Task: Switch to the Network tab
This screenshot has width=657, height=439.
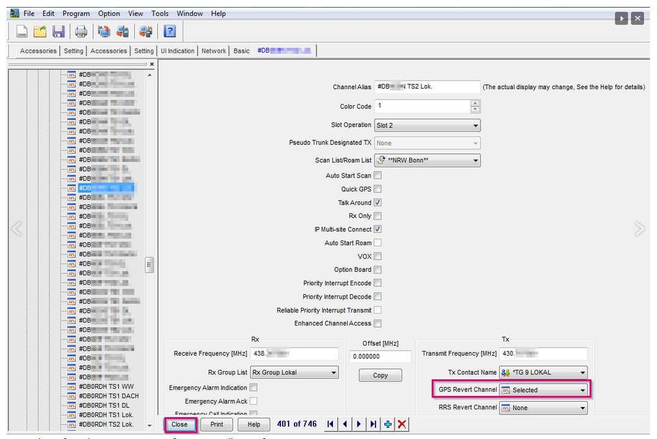Action: tap(214, 51)
